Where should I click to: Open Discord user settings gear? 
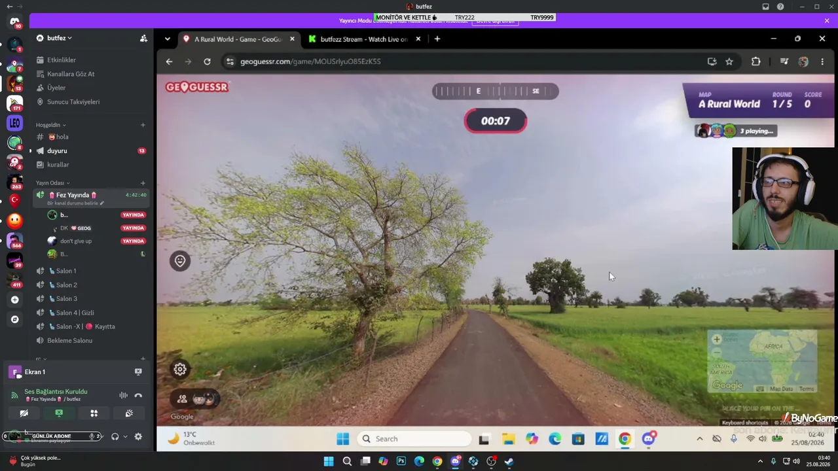[138, 436]
